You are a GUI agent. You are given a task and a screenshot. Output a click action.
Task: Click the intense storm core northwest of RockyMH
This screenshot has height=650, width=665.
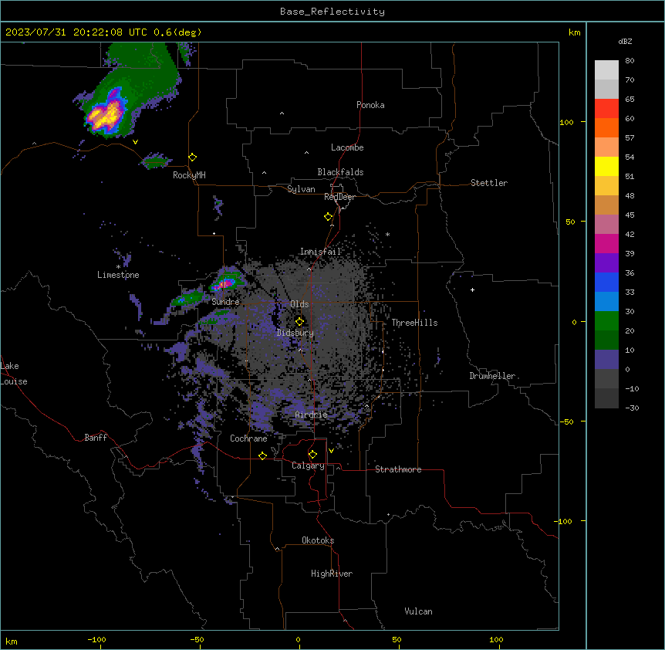pos(105,115)
